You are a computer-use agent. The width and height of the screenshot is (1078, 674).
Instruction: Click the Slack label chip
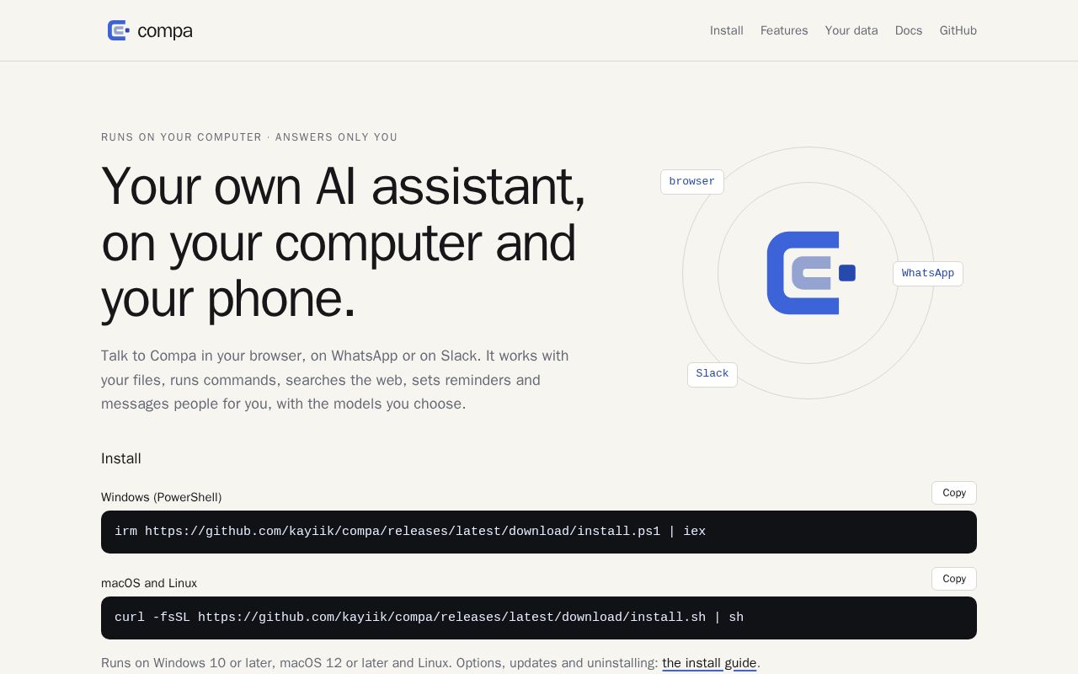click(712, 374)
